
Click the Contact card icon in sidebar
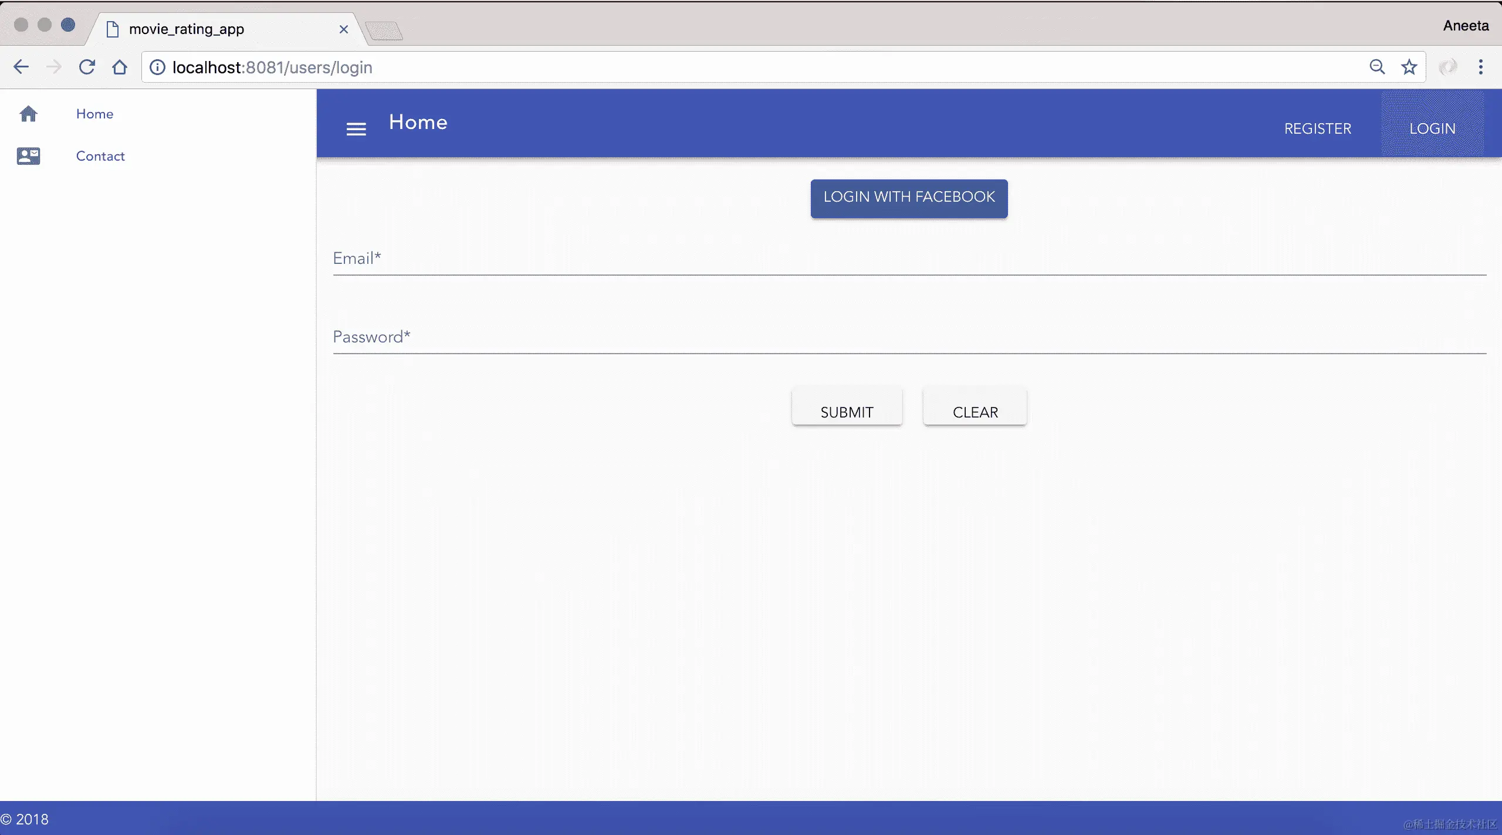click(x=28, y=156)
